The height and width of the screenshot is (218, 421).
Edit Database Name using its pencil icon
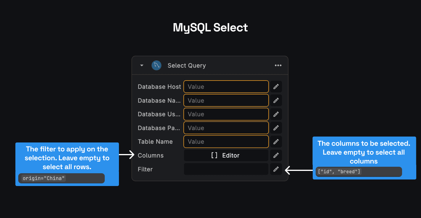coord(276,100)
